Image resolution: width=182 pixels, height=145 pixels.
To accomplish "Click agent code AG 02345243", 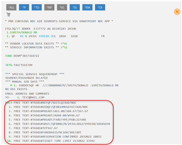I will pos(56,29).
